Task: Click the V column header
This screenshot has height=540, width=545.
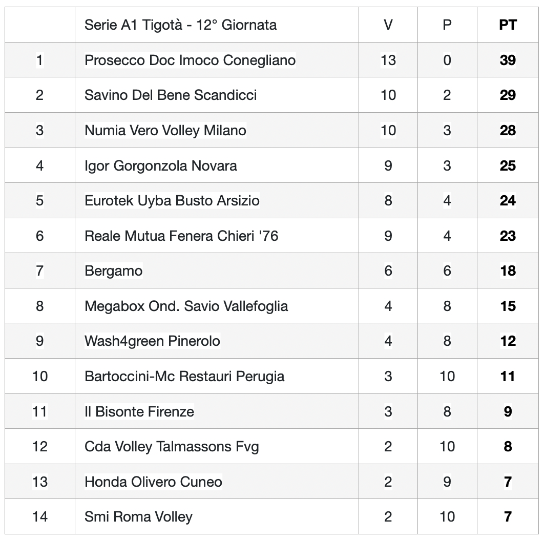Action: pos(388,25)
